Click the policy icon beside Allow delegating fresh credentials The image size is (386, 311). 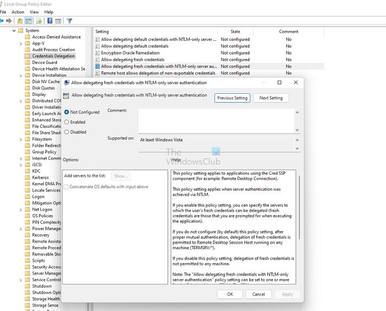pos(98,60)
